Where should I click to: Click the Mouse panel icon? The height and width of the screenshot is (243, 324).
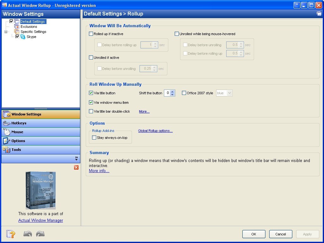click(x=6, y=132)
